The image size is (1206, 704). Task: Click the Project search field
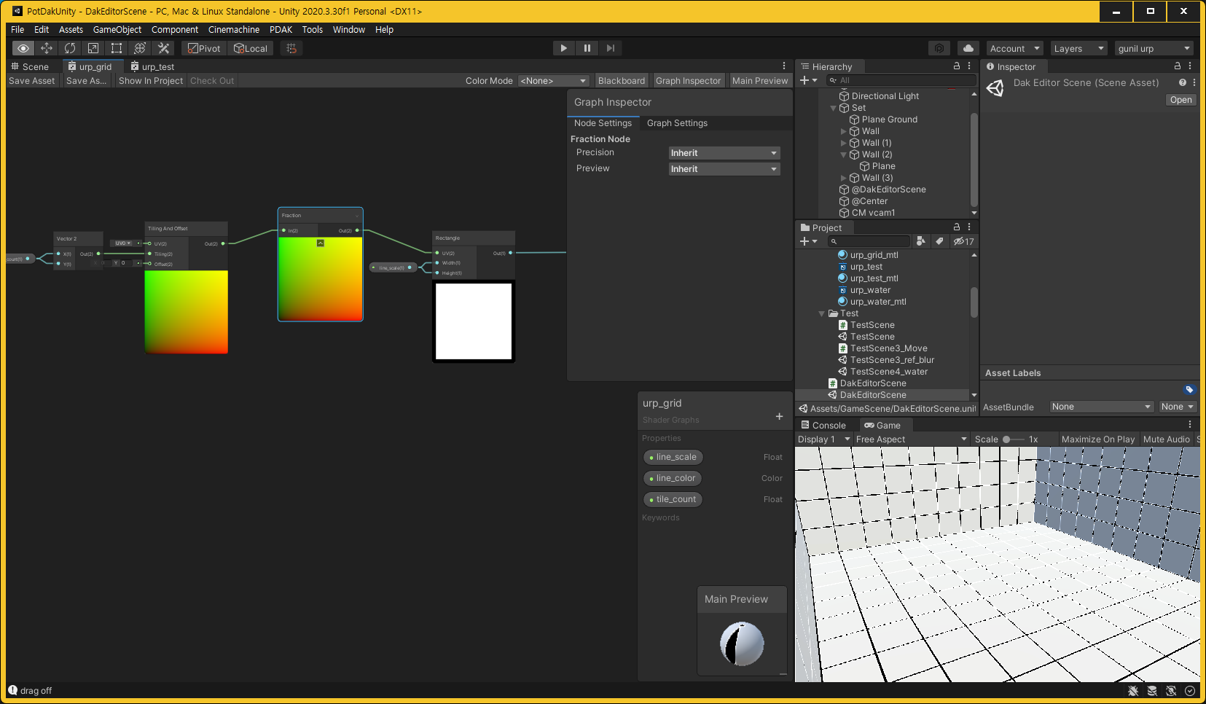click(x=869, y=241)
